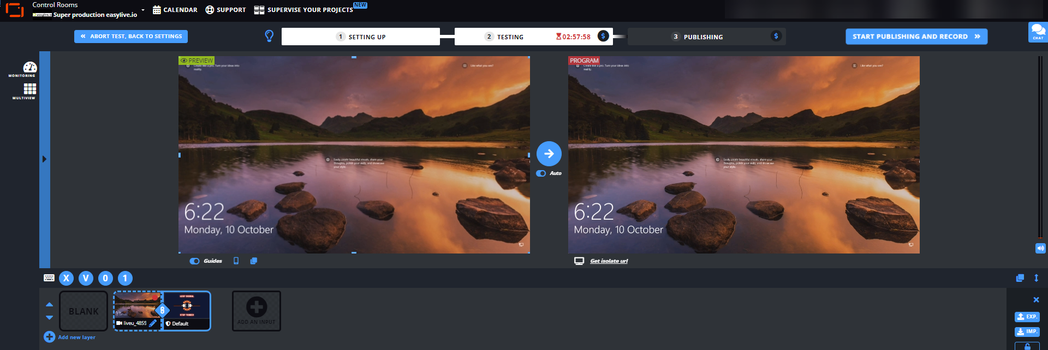Screen dimensions: 1048x350
Task: Open the Multiview grid icon
Action: pos(30,89)
